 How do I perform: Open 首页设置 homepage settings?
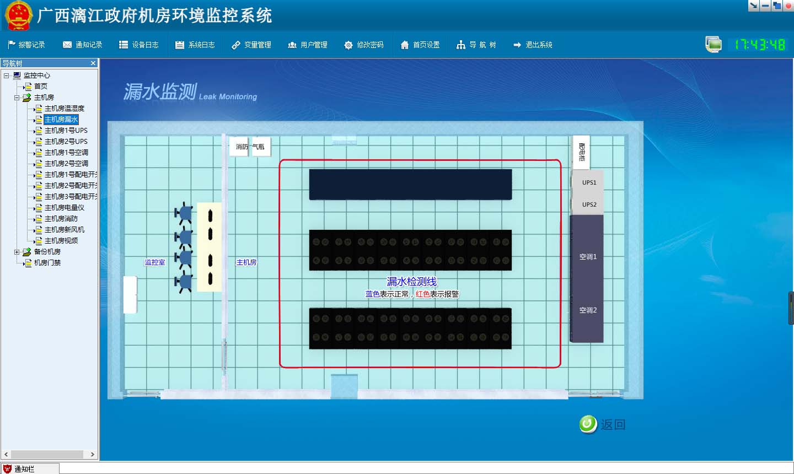(x=420, y=45)
